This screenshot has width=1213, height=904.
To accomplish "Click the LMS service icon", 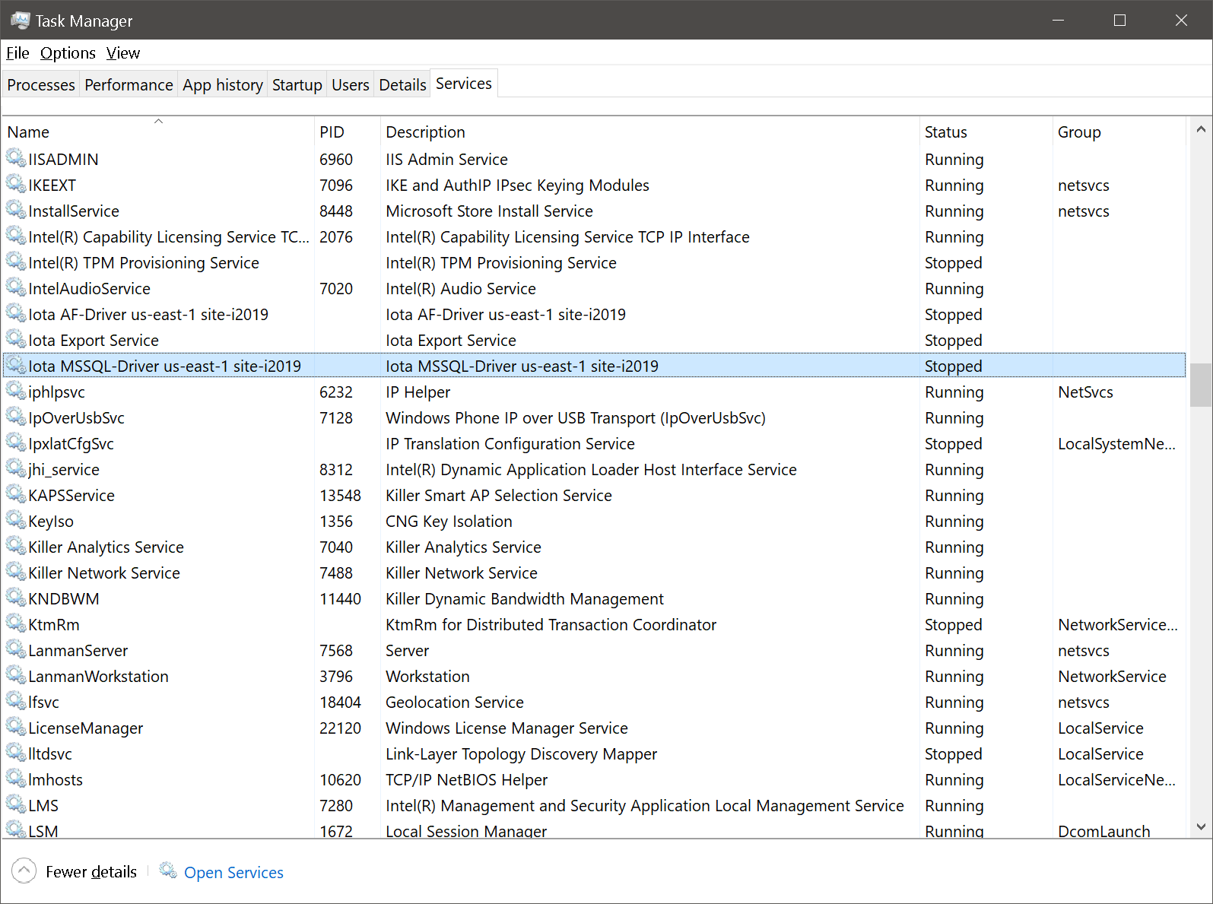I will pos(16,804).
